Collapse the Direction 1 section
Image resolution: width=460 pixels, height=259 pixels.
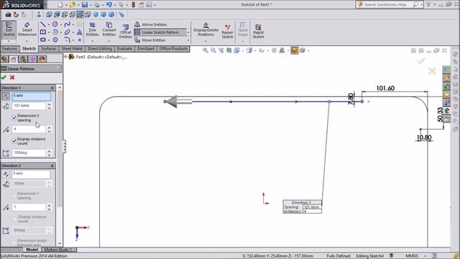[52, 88]
